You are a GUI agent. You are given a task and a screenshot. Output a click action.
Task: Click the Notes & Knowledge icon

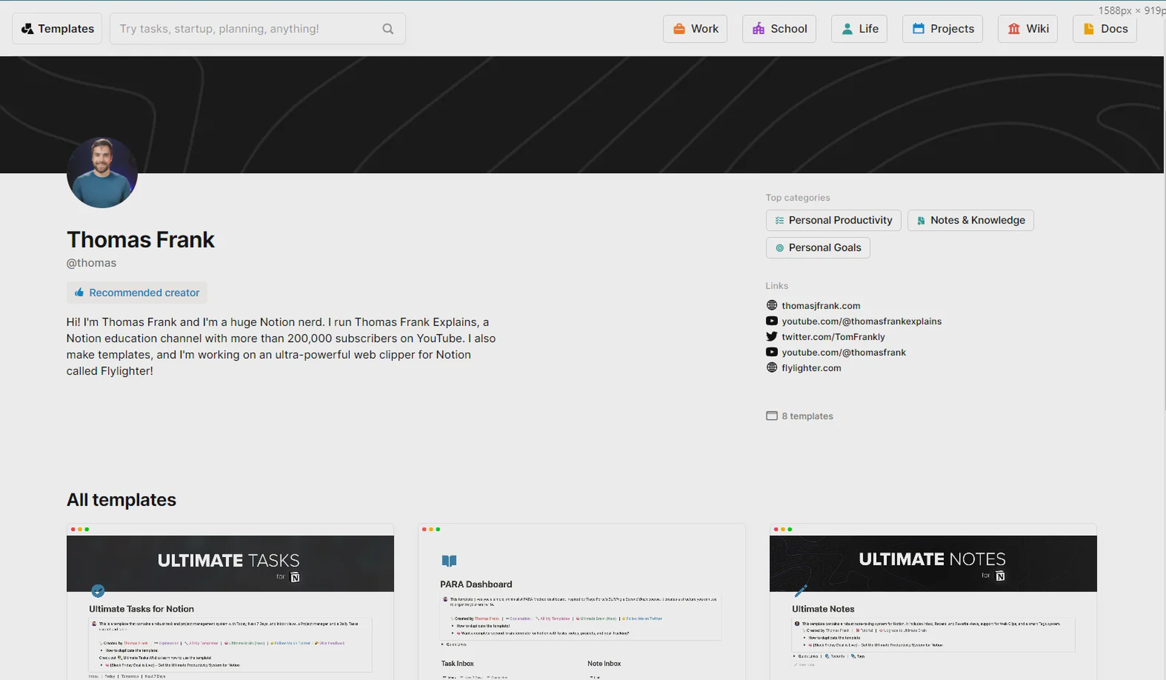[921, 220]
